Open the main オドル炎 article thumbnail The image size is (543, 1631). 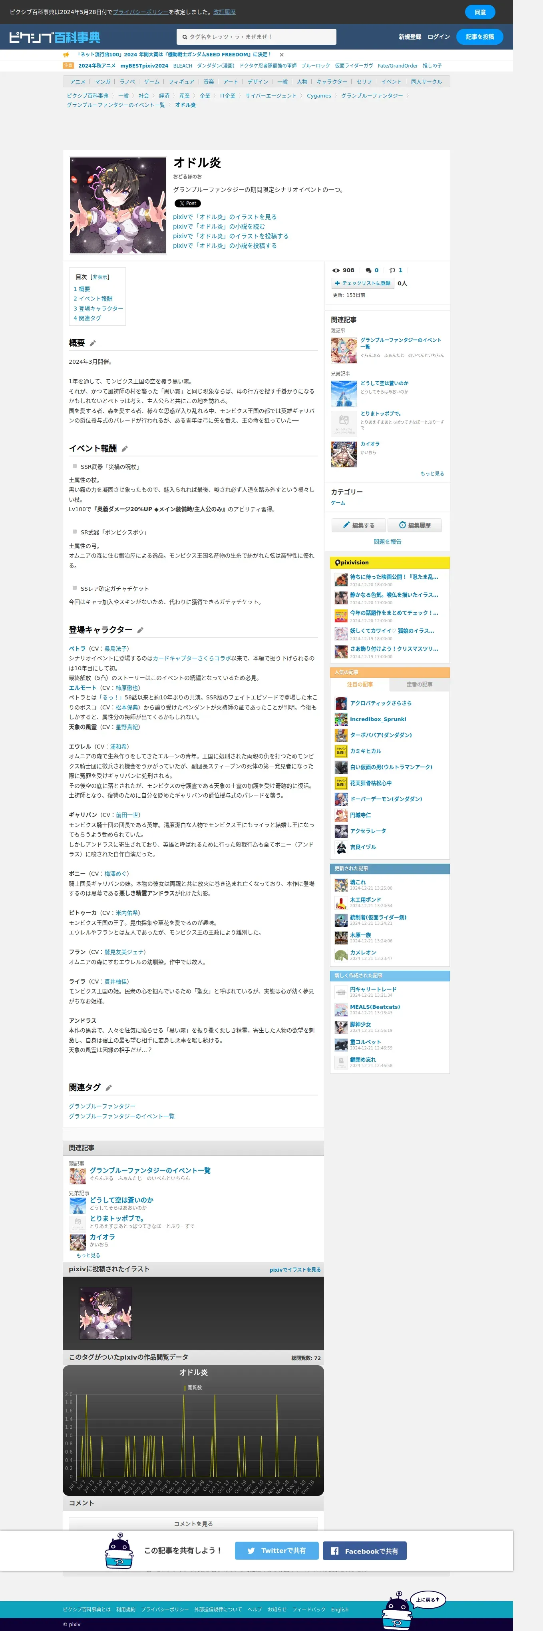118,206
